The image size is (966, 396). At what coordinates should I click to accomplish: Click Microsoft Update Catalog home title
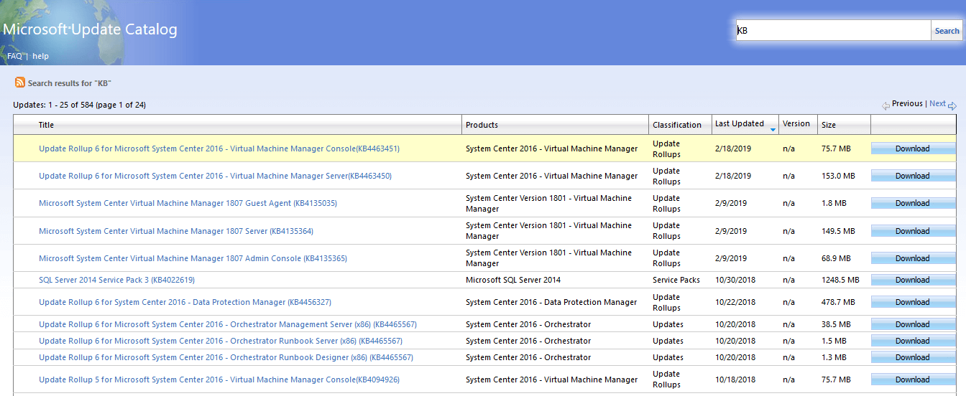[x=90, y=29]
